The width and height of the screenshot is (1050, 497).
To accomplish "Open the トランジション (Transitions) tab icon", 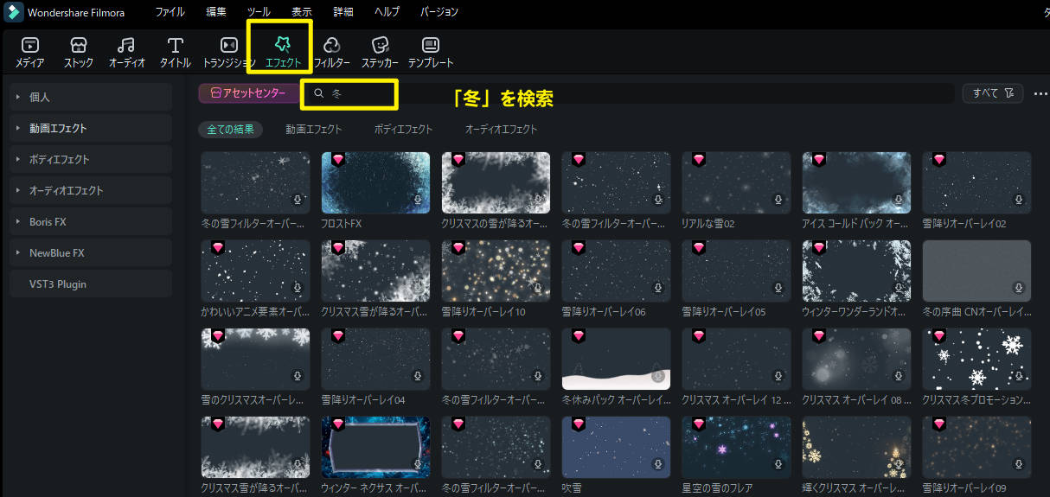I will (x=229, y=45).
